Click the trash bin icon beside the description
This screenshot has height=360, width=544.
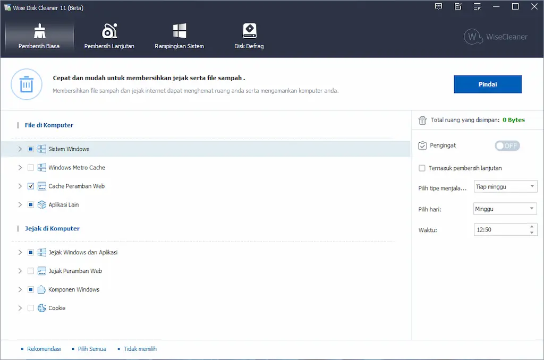[27, 84]
